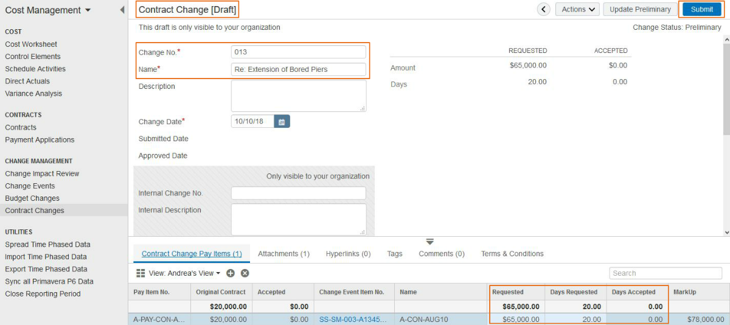Image resolution: width=730 pixels, height=325 pixels.
Task: Switch to the Hyperlinks tab
Action: click(348, 254)
